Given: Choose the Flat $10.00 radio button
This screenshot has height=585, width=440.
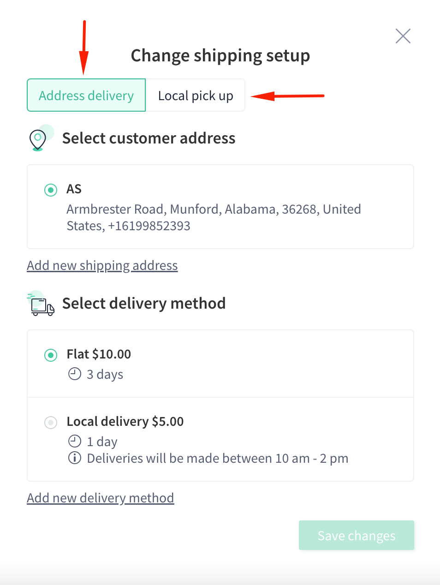Looking at the screenshot, I should click(x=51, y=355).
